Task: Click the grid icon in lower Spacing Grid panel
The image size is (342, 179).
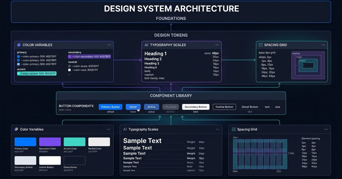Action: 233,129
